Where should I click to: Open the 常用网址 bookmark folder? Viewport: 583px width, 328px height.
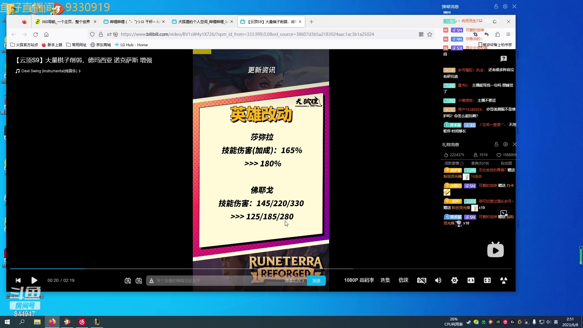tap(77, 45)
